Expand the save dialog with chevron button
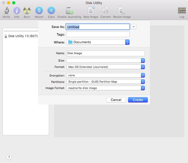Image resolution: width=188 pixels, height=163 pixels. pyautogui.click(x=134, y=27)
